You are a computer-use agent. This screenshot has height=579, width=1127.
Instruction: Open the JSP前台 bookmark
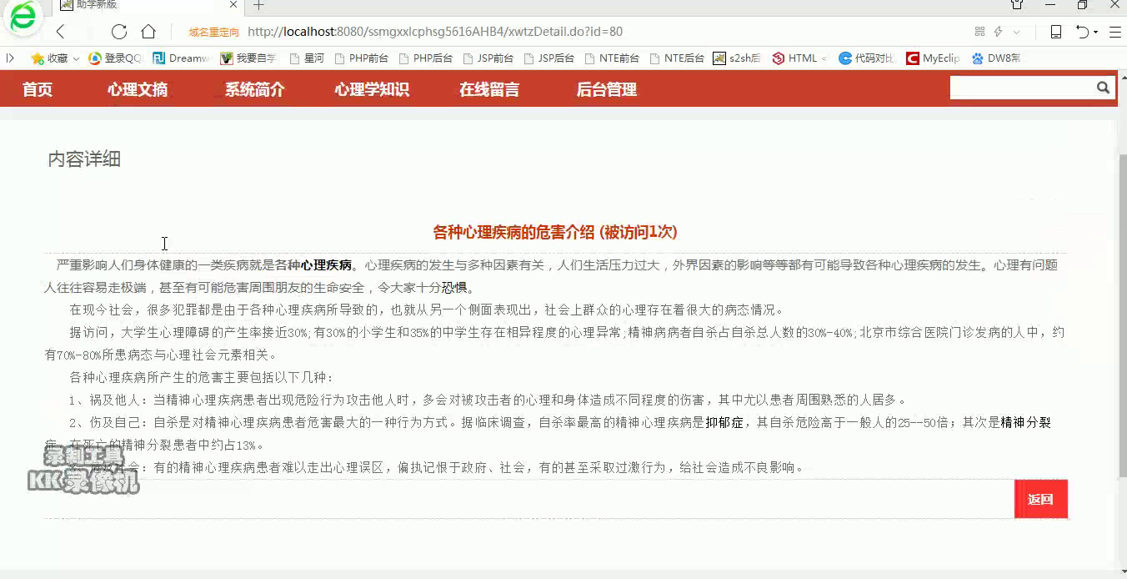click(488, 58)
